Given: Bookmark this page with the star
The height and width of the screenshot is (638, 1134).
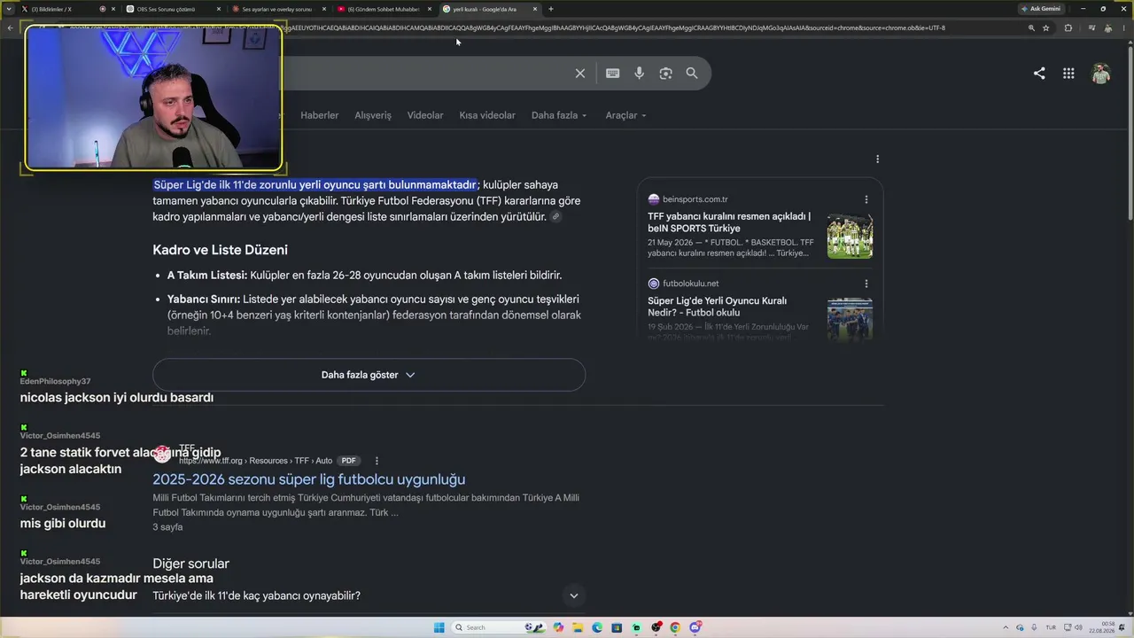Looking at the screenshot, I should (x=1046, y=27).
